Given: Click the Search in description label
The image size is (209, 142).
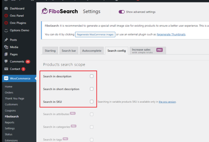Looking at the screenshot, I should point(57,76).
